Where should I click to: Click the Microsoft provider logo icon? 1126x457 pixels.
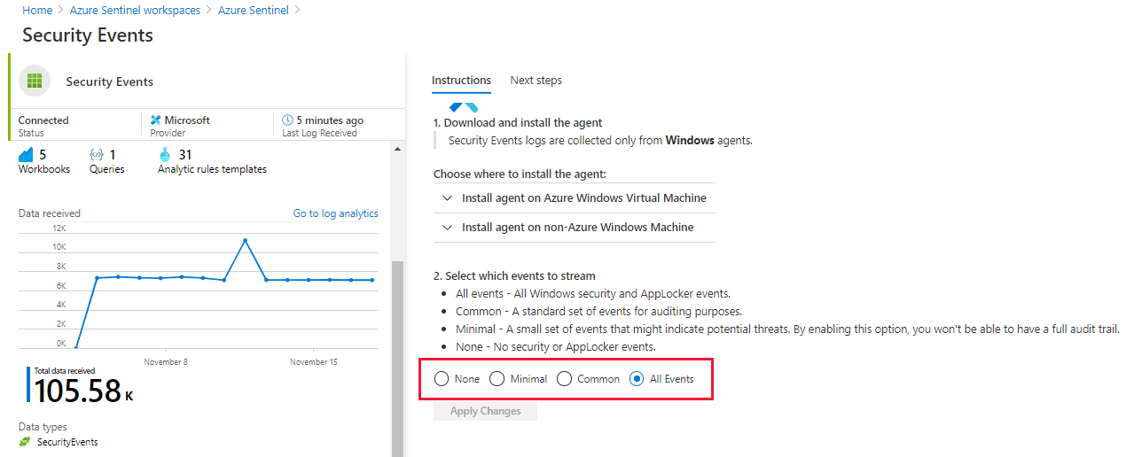click(x=156, y=120)
